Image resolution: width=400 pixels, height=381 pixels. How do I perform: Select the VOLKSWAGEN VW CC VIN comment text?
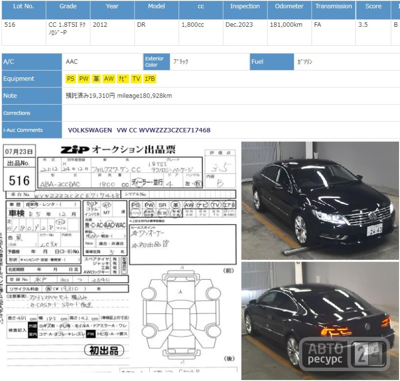139,130
